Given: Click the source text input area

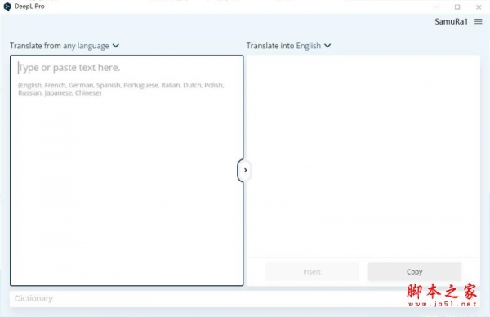Looking at the screenshot, I should click(127, 171).
